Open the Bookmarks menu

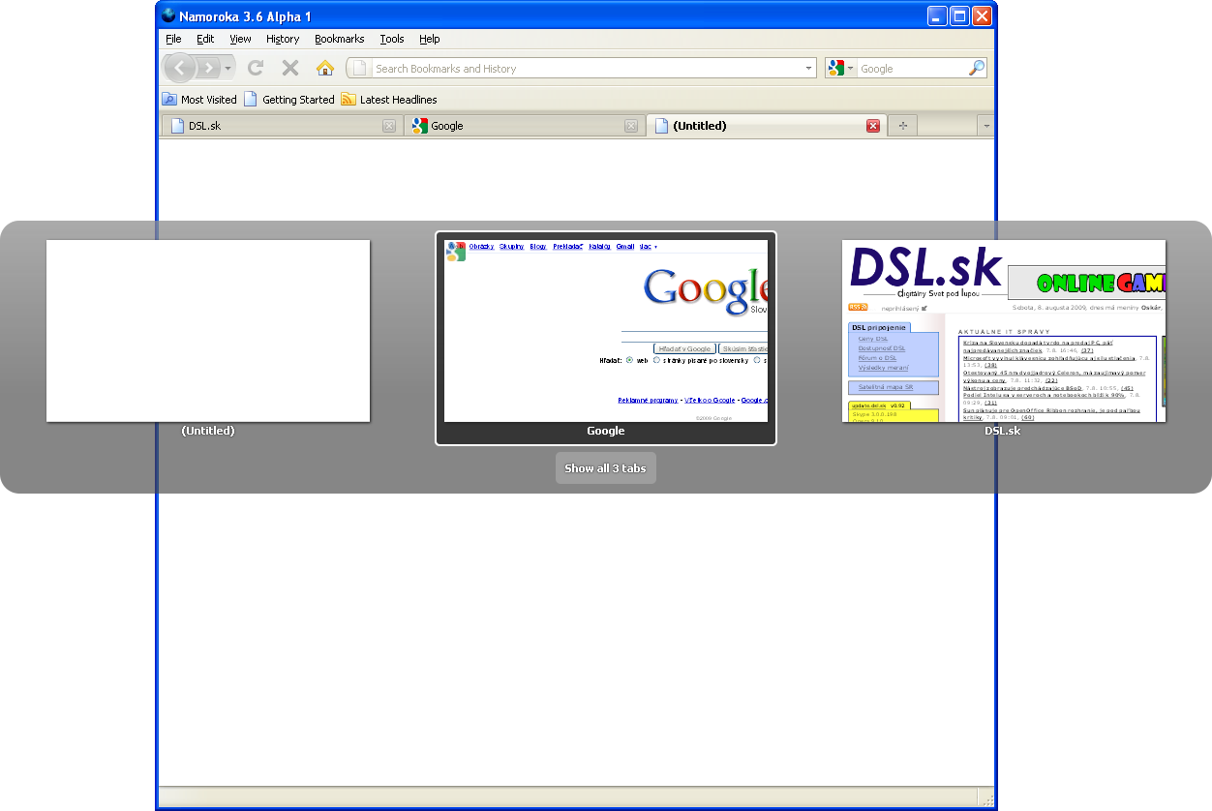click(339, 39)
